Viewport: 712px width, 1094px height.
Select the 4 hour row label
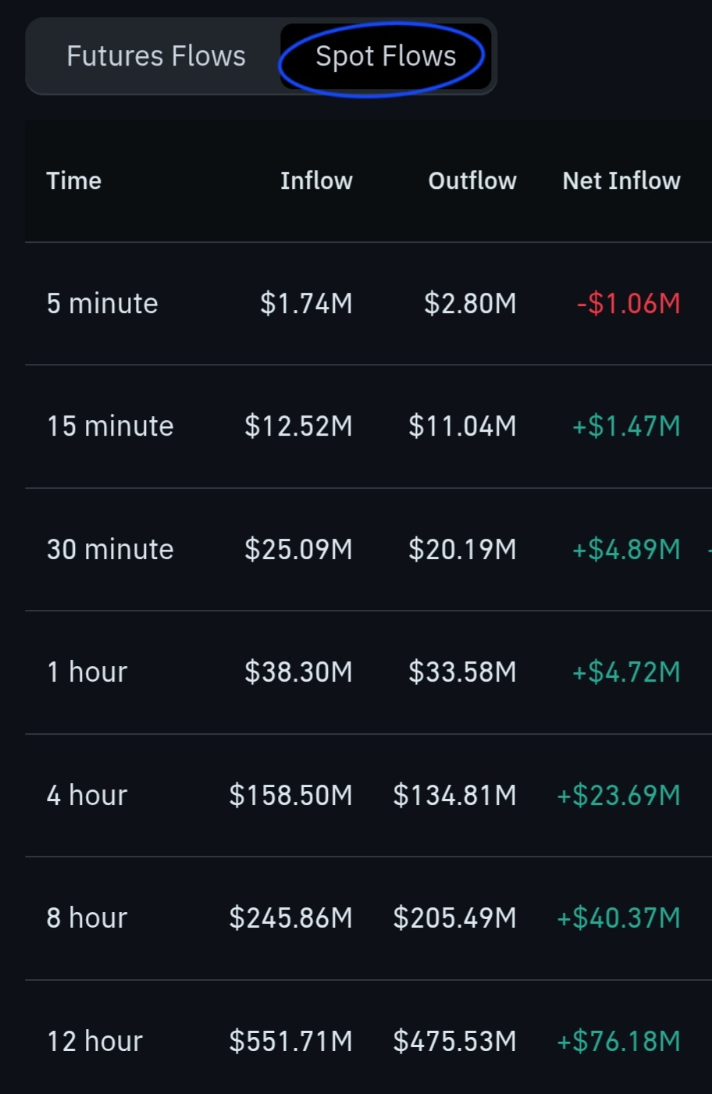87,795
